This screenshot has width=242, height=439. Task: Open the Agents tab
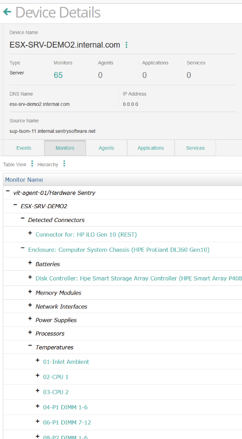pyautogui.click(x=107, y=148)
